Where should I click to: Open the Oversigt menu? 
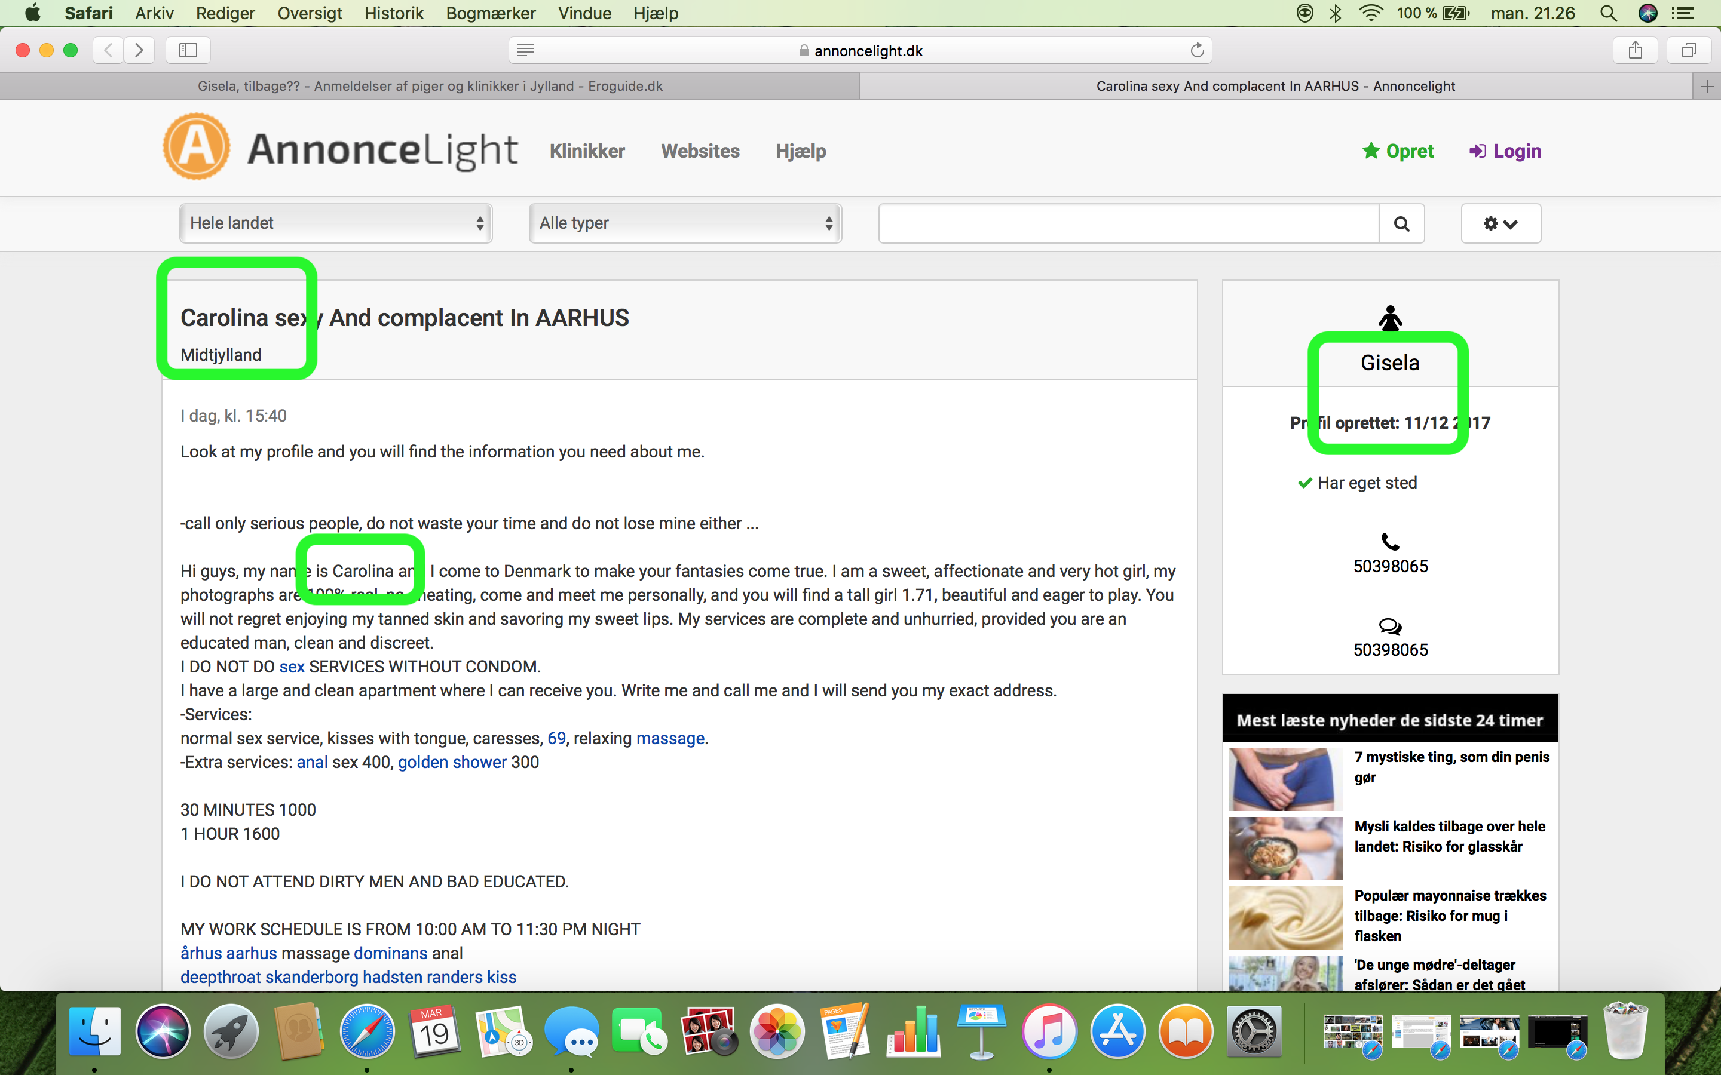tap(310, 13)
